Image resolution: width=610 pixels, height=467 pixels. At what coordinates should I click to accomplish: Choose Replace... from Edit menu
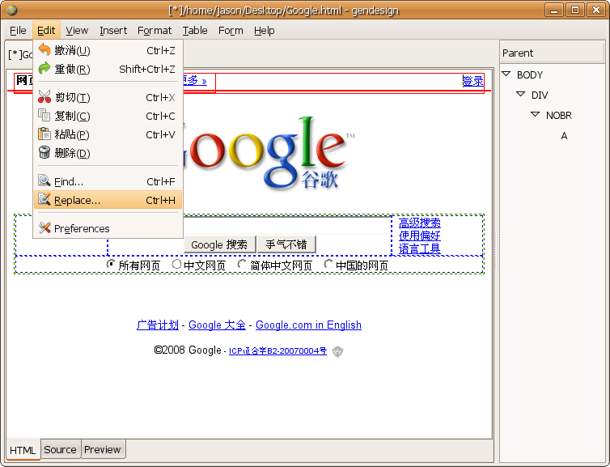point(108,200)
